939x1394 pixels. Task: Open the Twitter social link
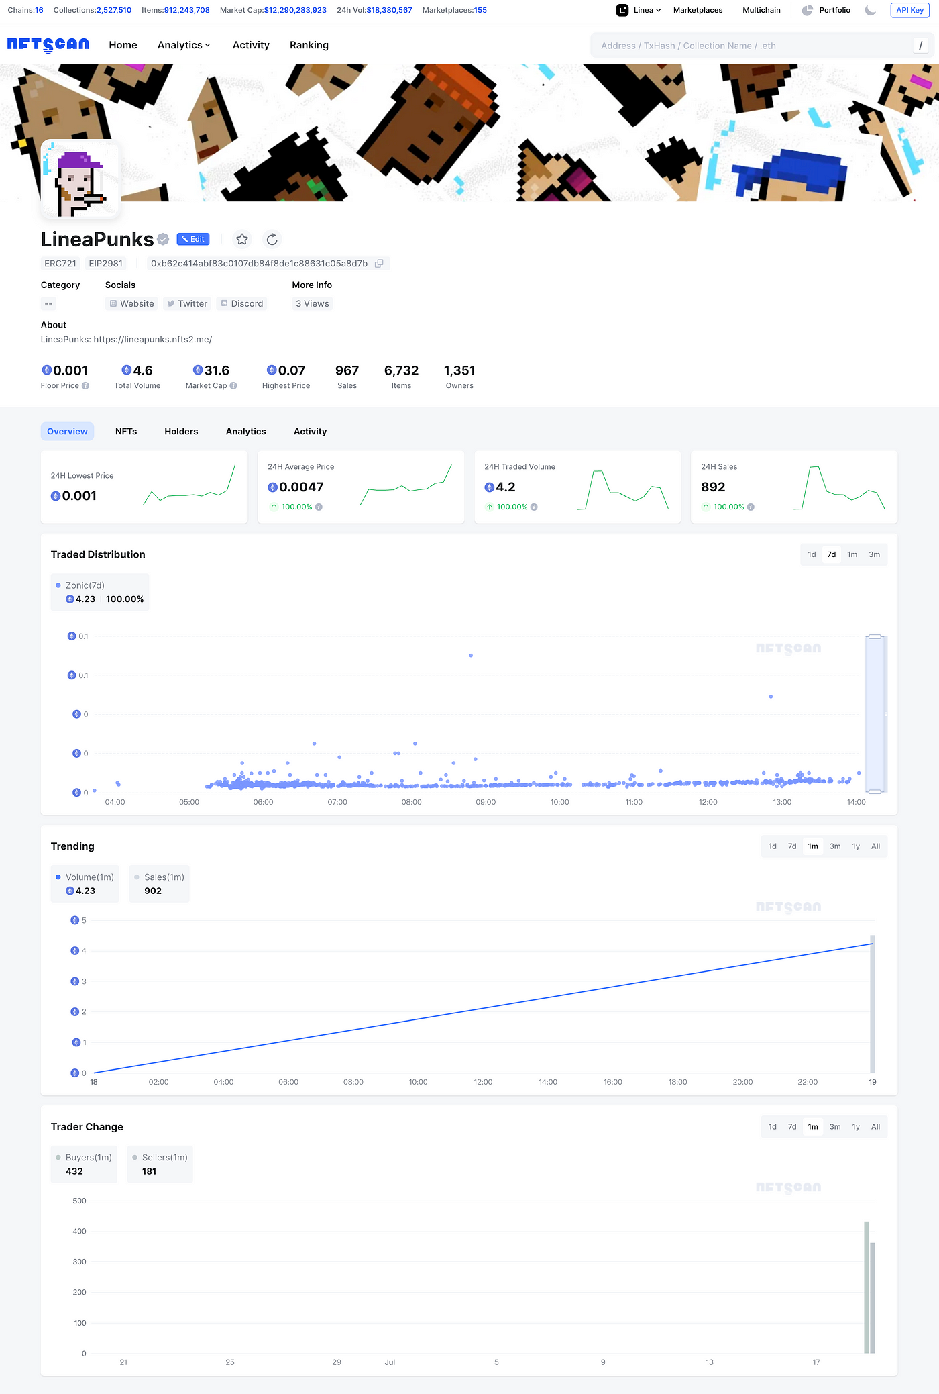click(x=187, y=304)
